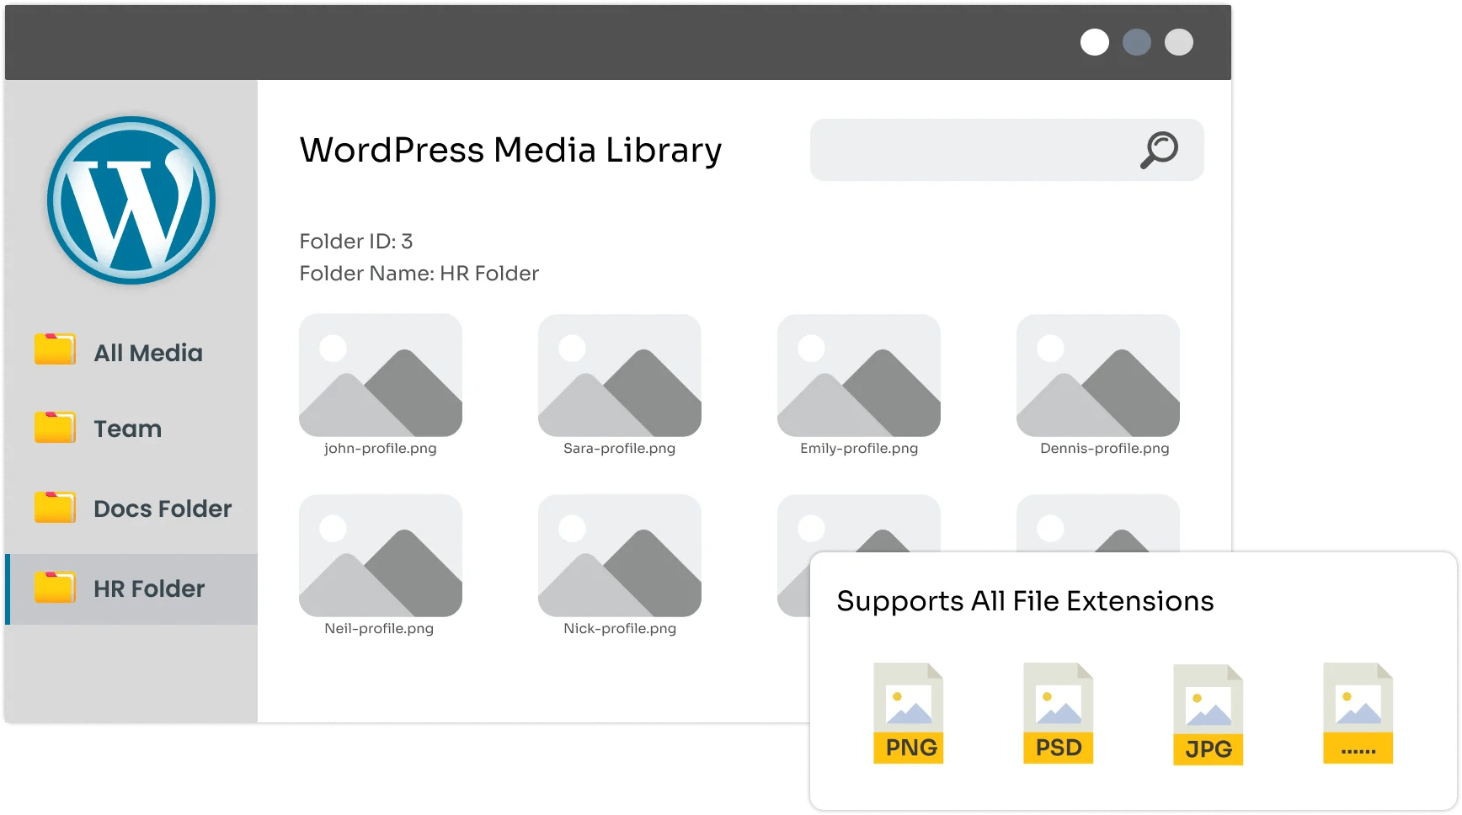Click the search magnifier icon
Screen dimensions: 1462x815
click(x=1160, y=150)
